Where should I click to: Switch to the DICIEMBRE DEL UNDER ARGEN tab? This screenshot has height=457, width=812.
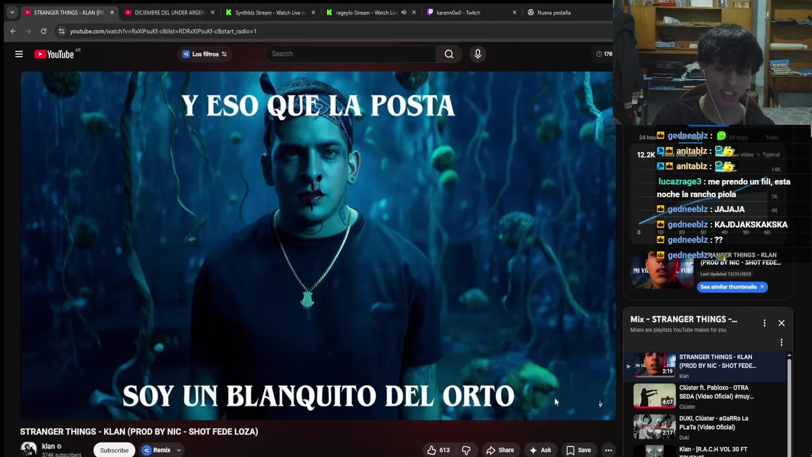pos(168,13)
